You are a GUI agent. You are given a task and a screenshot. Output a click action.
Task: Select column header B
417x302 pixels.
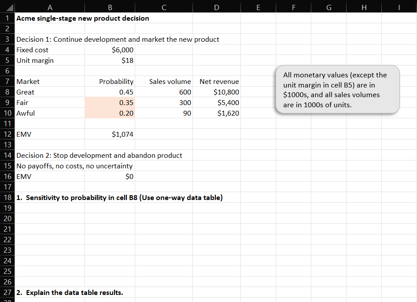[x=110, y=7]
